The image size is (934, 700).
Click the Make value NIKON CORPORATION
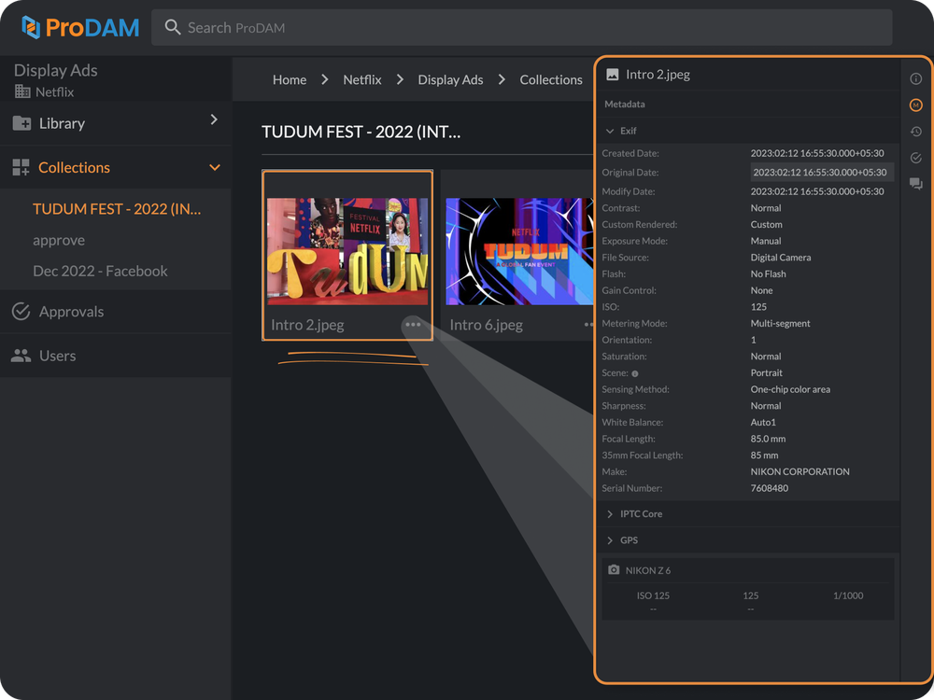[800, 471]
